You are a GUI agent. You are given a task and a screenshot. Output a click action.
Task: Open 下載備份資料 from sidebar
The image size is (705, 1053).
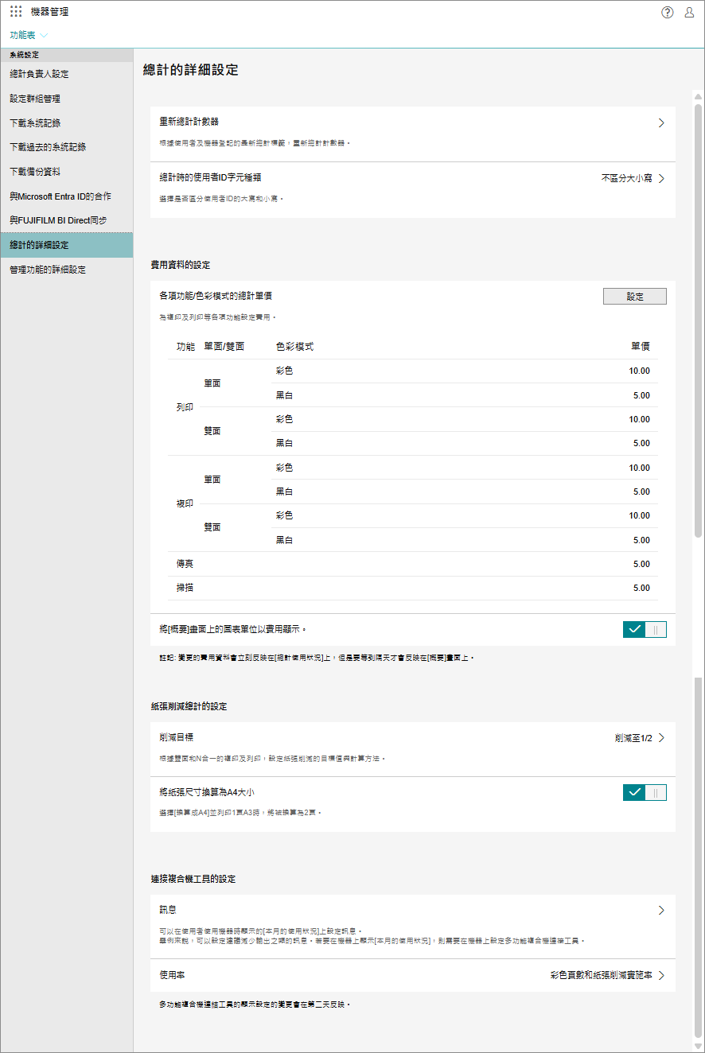coord(35,172)
